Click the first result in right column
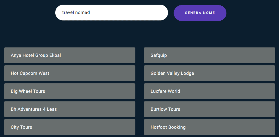Image resolution: width=279 pixels, height=137 pixels. pyautogui.click(x=209, y=55)
